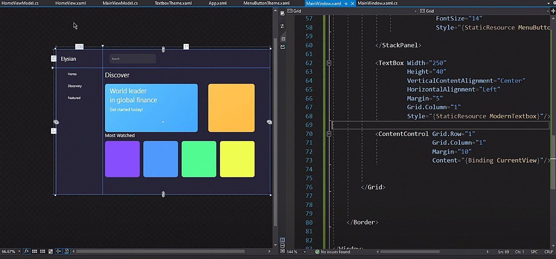Viewport: 556px width, 259px height.
Task: Switch to vertical split layout icon
Action: tap(283, 240)
